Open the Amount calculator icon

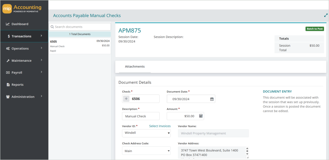[201, 116]
